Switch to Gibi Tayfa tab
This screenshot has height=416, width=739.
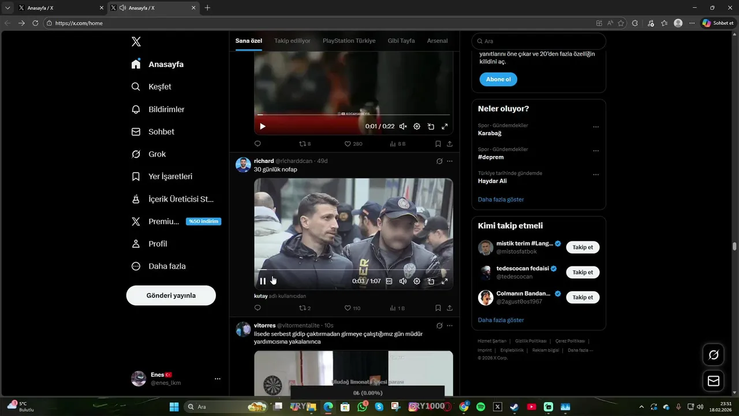click(401, 41)
